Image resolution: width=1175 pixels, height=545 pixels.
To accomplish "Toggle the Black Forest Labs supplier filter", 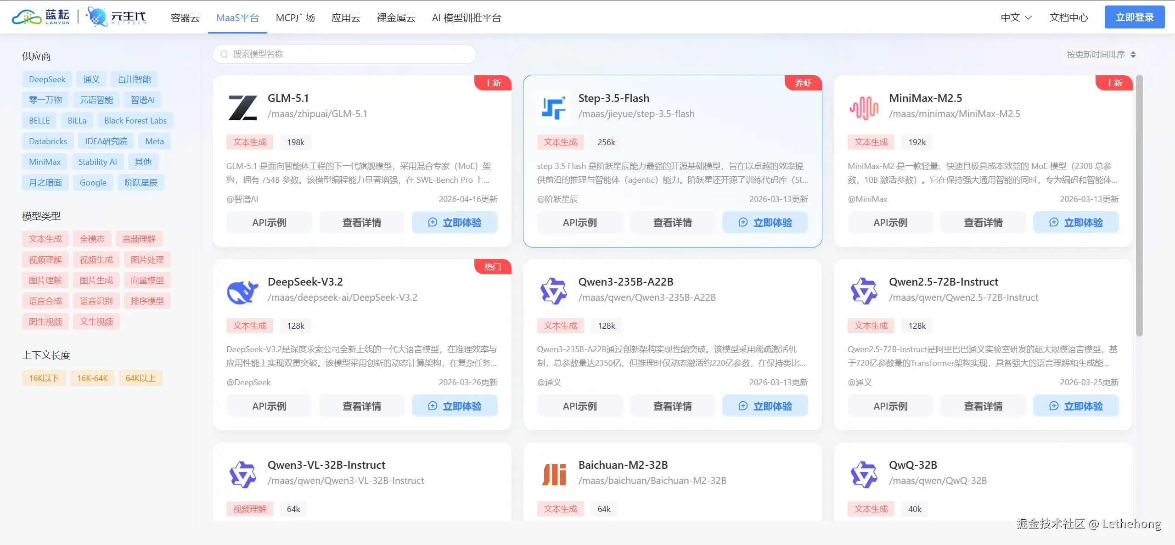I will click(x=135, y=121).
